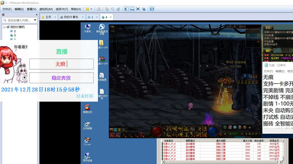The height and width of the screenshot is (164, 293).
Task: Open the 系统 chat tab dropdown in game
Action: pyautogui.click(x=268, y=28)
